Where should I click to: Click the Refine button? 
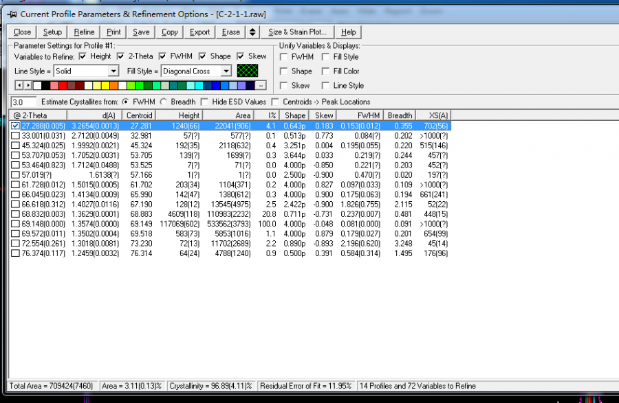[x=84, y=32]
